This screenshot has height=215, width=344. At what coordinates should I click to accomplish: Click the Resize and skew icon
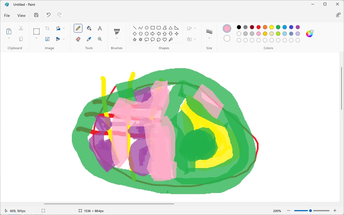coord(47,39)
